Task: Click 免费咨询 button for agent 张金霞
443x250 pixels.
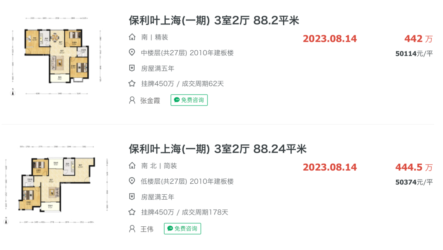Action: click(189, 100)
